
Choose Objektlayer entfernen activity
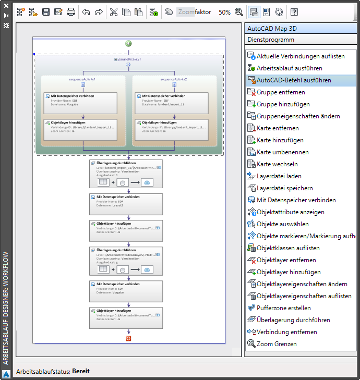point(301,260)
